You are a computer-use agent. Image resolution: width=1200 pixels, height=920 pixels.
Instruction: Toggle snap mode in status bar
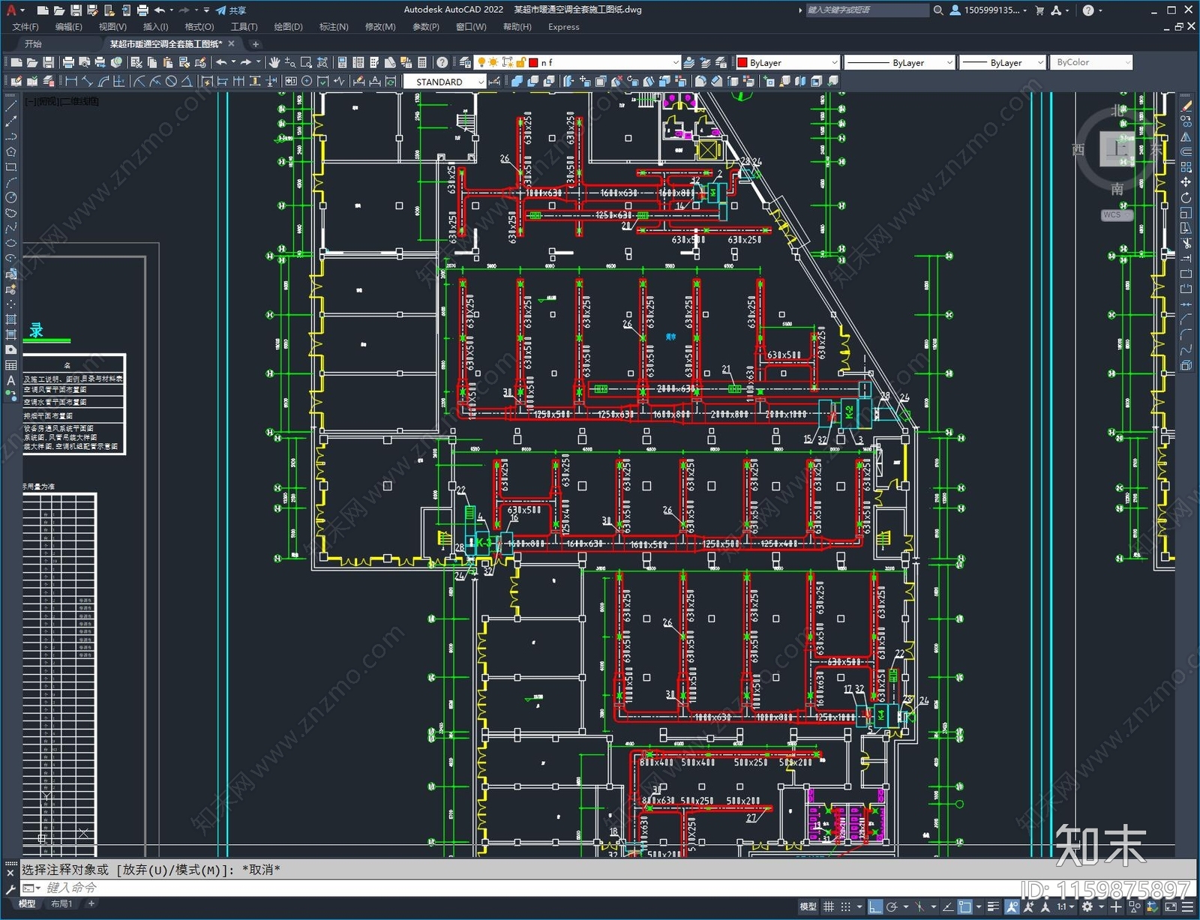846,907
